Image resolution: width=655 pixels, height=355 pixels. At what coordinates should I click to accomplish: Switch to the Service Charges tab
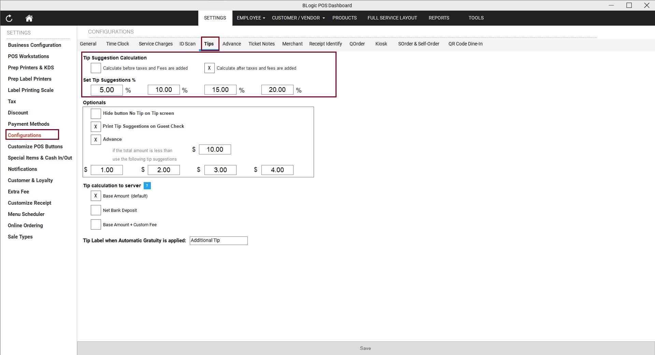click(x=156, y=44)
